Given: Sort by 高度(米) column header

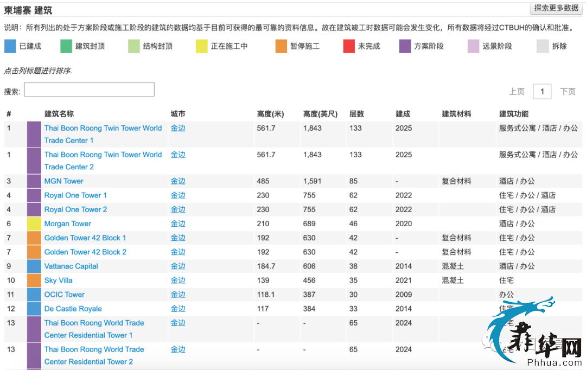Looking at the screenshot, I should (270, 114).
